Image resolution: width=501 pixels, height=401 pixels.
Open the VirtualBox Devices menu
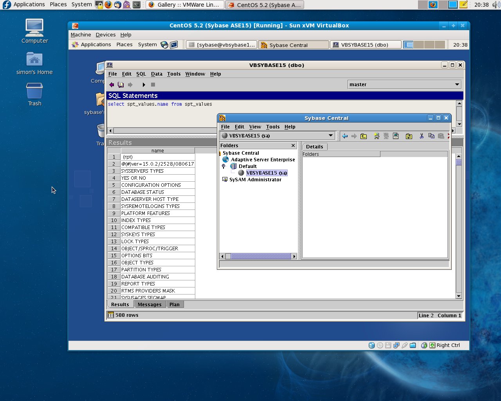pyautogui.click(x=105, y=35)
